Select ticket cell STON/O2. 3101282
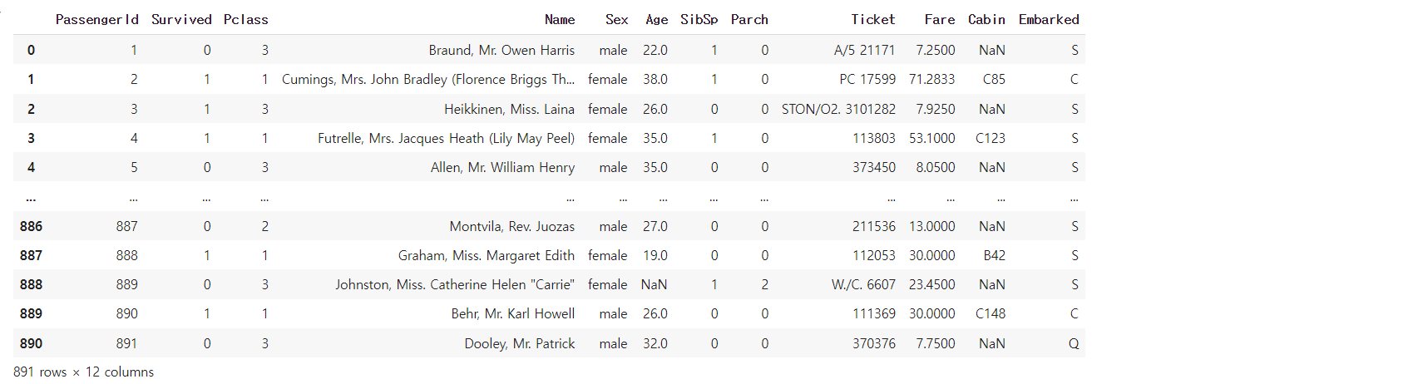The width and height of the screenshot is (1418, 384). [838, 109]
